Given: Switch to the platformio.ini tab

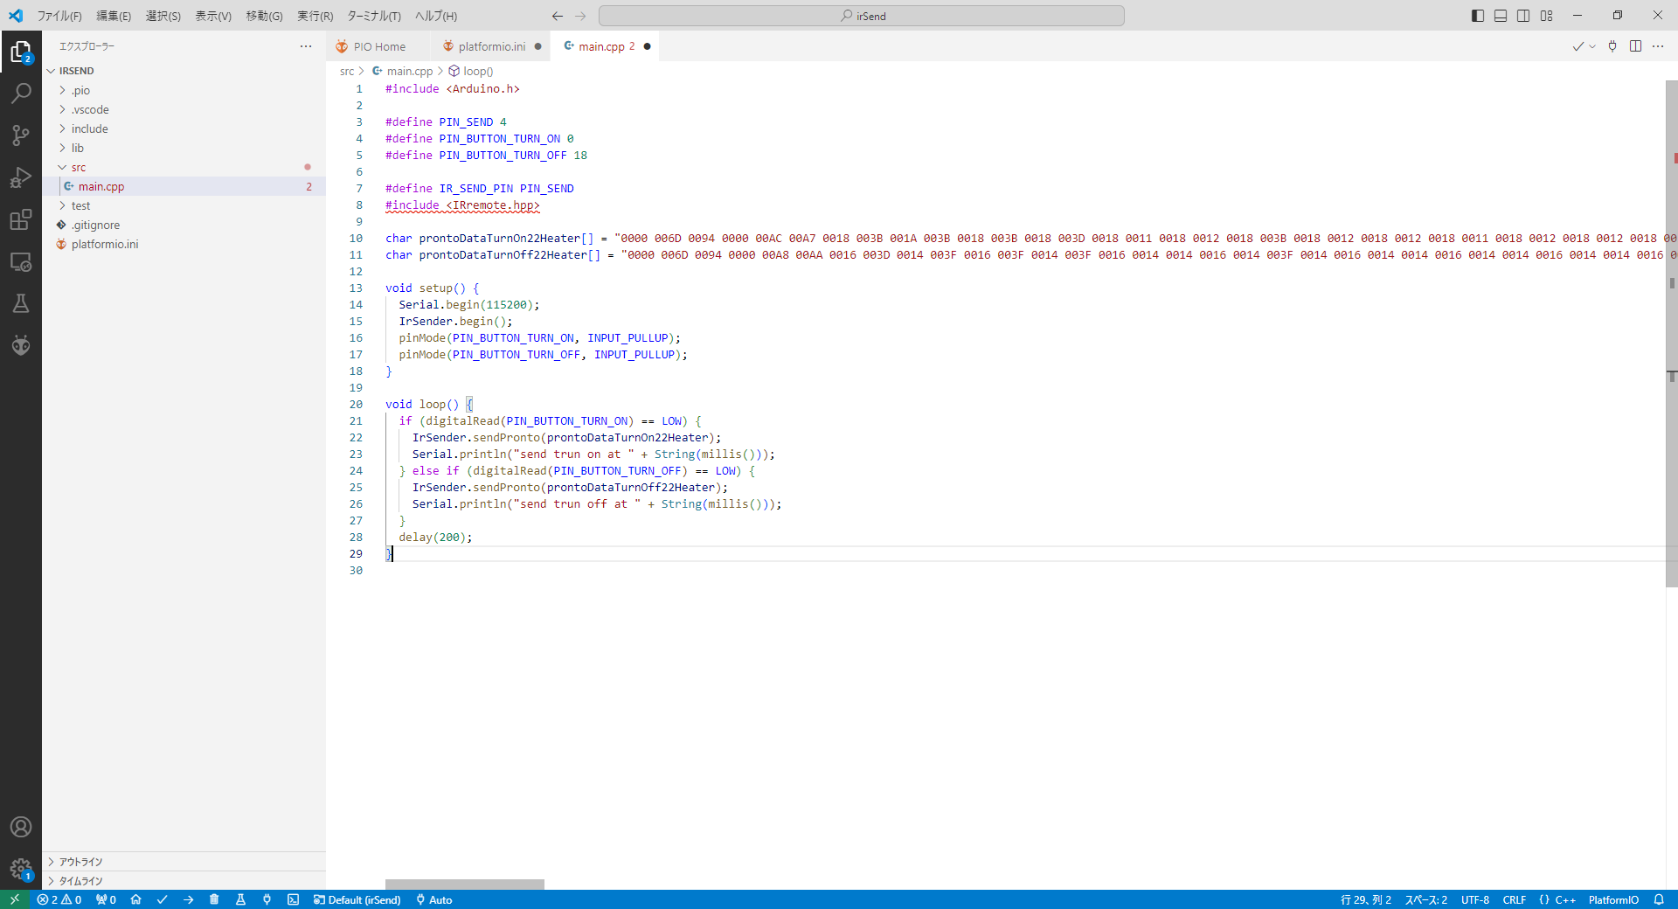Looking at the screenshot, I should [491, 46].
